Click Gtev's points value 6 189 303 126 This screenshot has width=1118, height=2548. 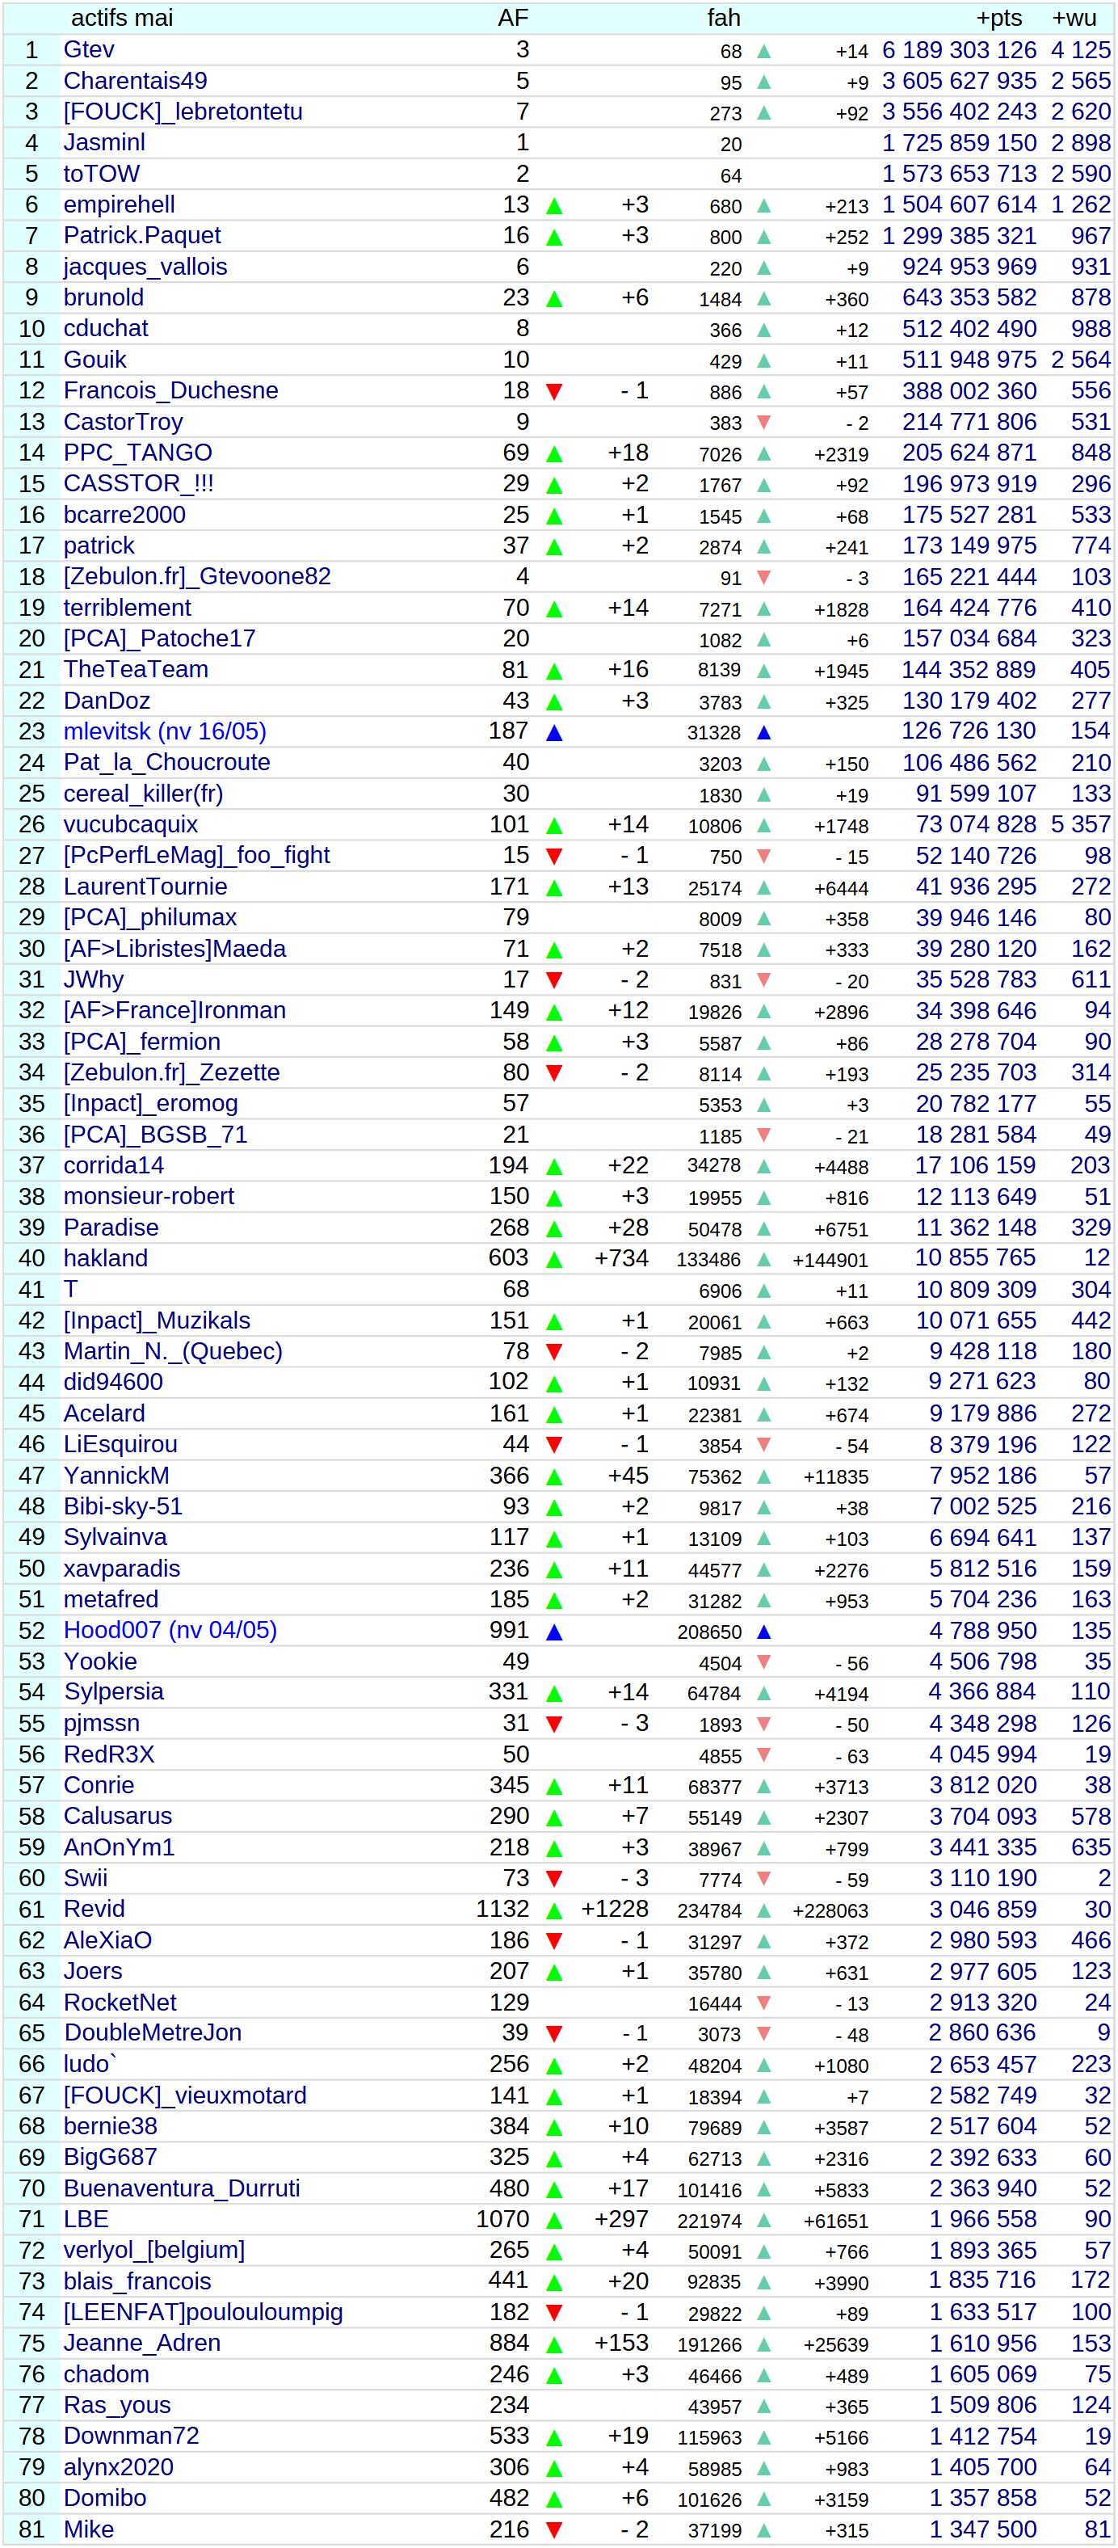[959, 50]
